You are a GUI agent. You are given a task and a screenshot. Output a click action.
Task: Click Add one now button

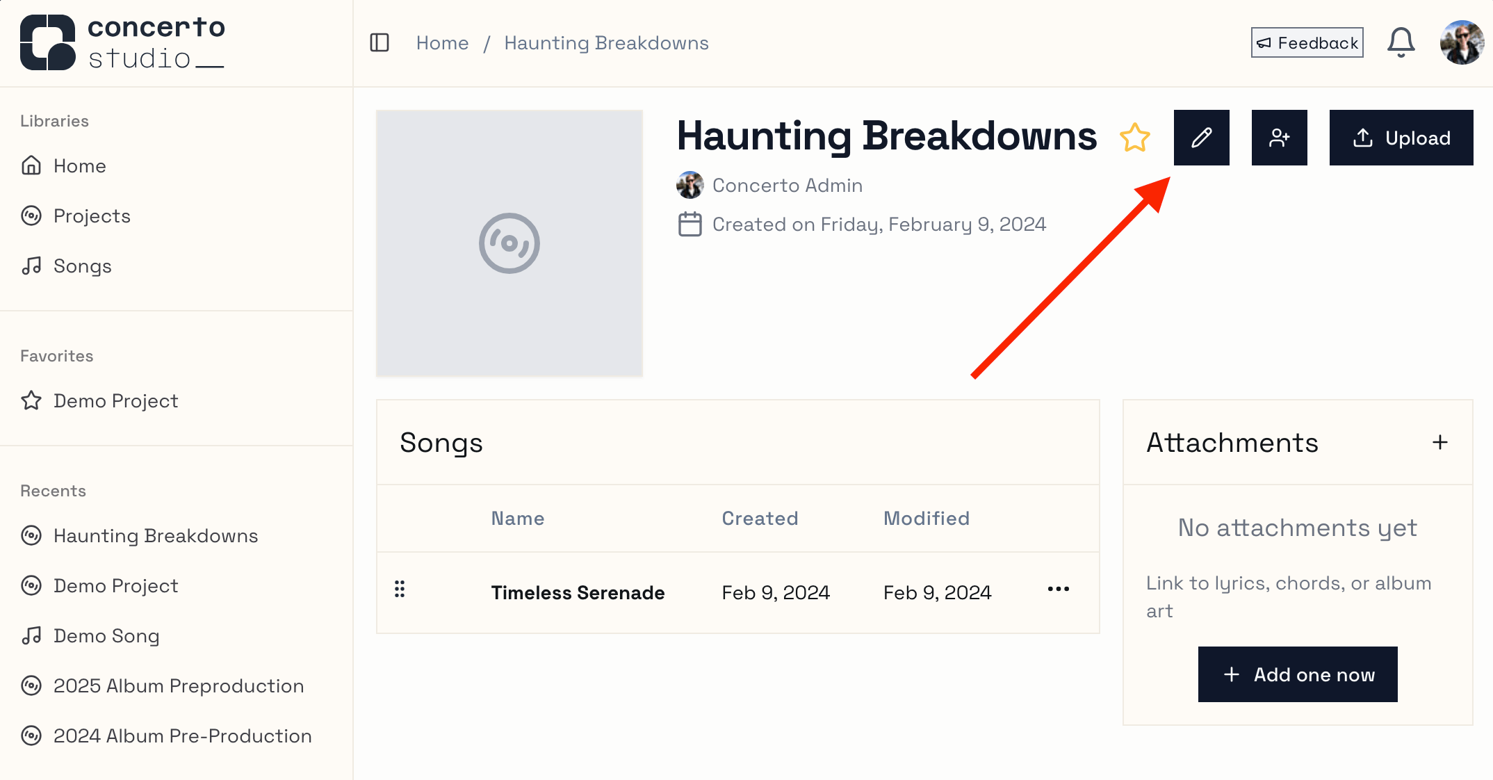click(1298, 674)
